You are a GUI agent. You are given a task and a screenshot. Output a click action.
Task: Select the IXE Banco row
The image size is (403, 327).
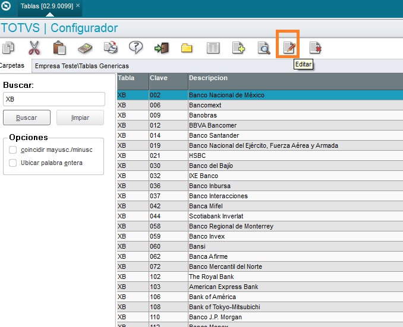(260, 176)
